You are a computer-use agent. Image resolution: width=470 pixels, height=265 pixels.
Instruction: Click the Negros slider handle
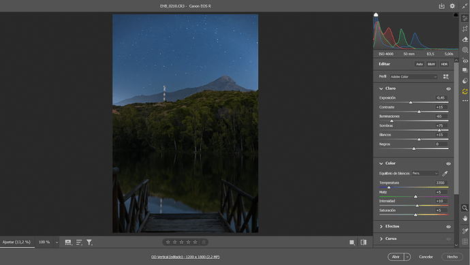414,149
